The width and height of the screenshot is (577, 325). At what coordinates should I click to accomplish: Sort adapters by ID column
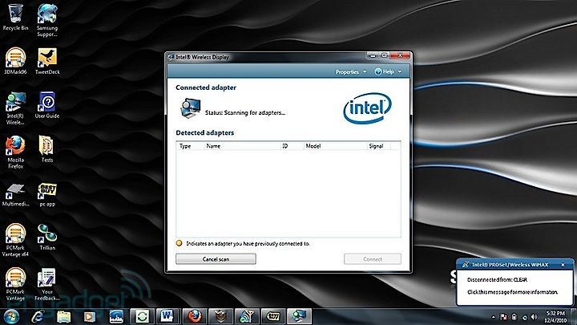(292, 146)
